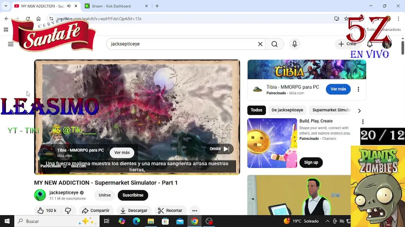Open Microsoft Edge from the taskbar
405x227 pixels.
click(136, 221)
